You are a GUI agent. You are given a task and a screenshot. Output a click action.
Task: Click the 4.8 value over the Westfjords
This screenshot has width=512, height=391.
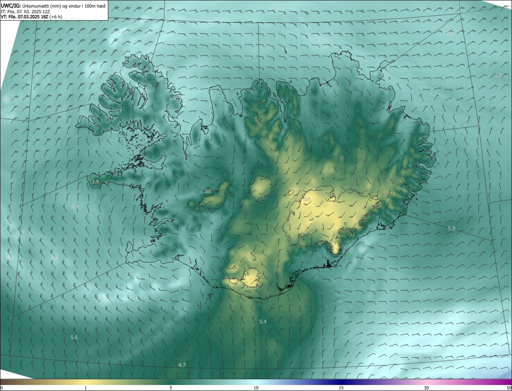point(122,100)
